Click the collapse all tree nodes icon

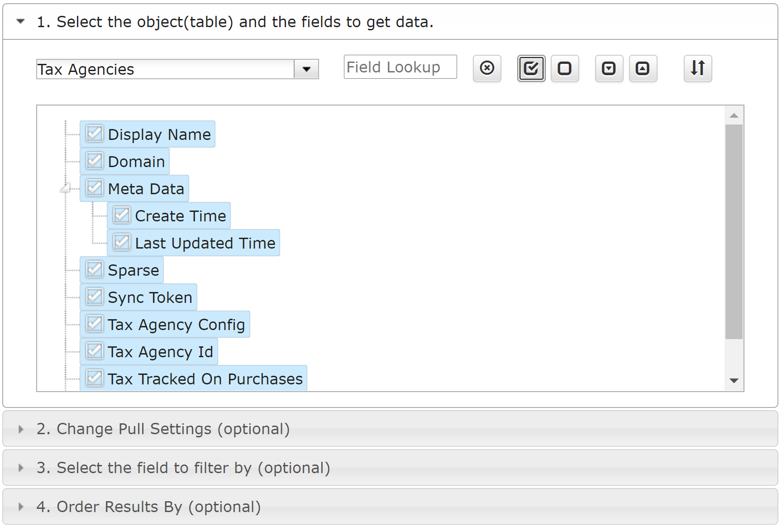(643, 68)
